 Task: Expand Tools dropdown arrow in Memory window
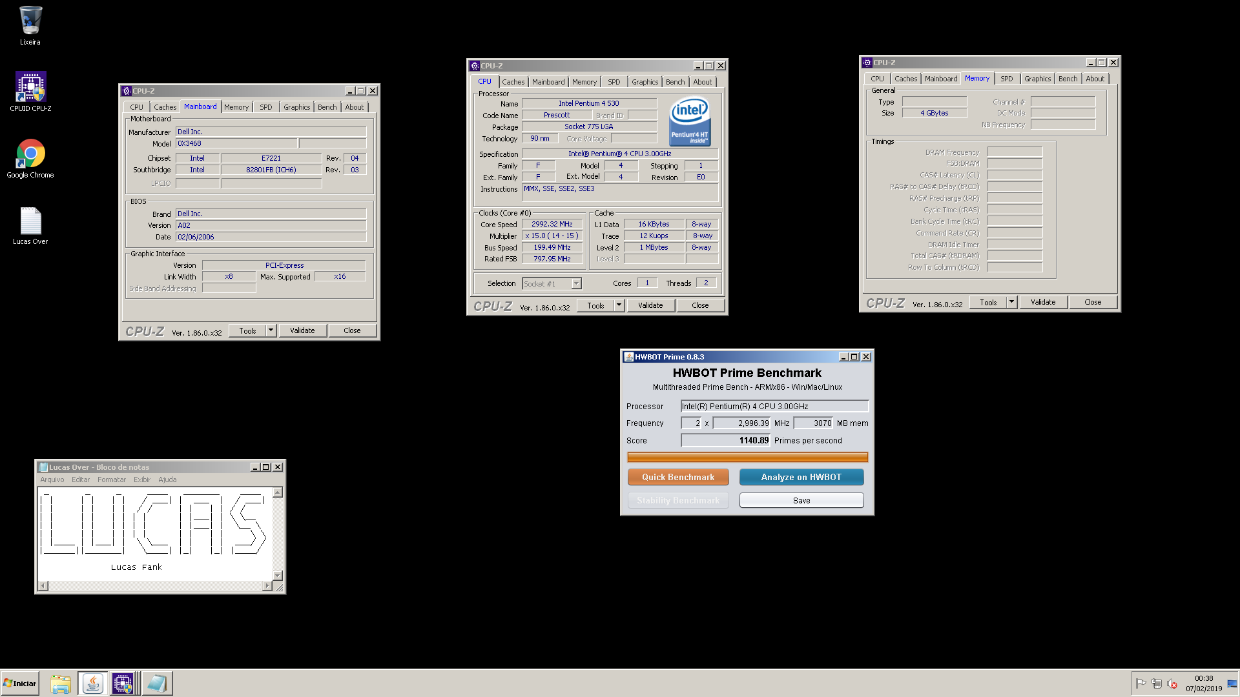click(x=1012, y=302)
